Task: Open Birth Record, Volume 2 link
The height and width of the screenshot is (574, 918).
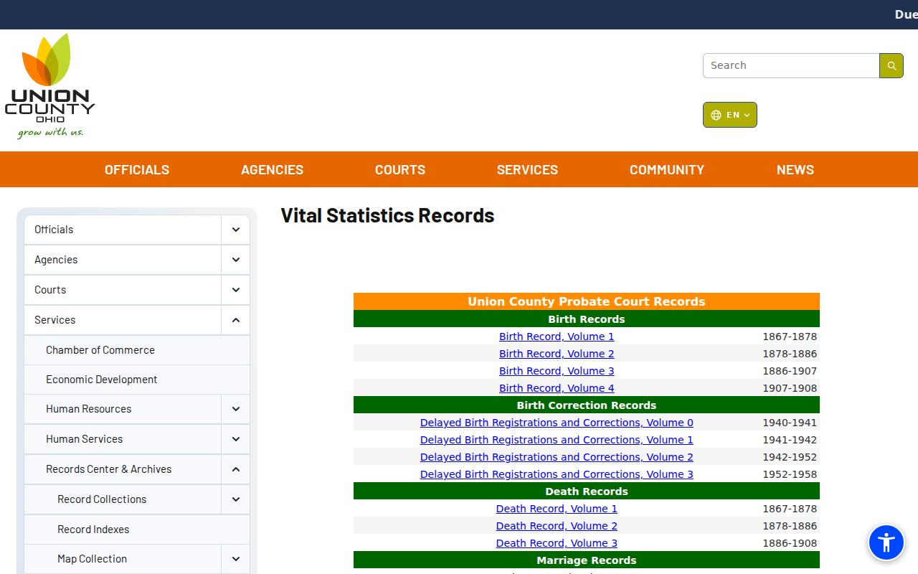Action: coord(557,354)
